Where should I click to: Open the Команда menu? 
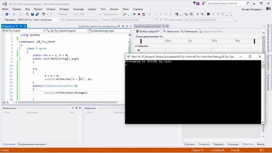[x=78, y=9]
